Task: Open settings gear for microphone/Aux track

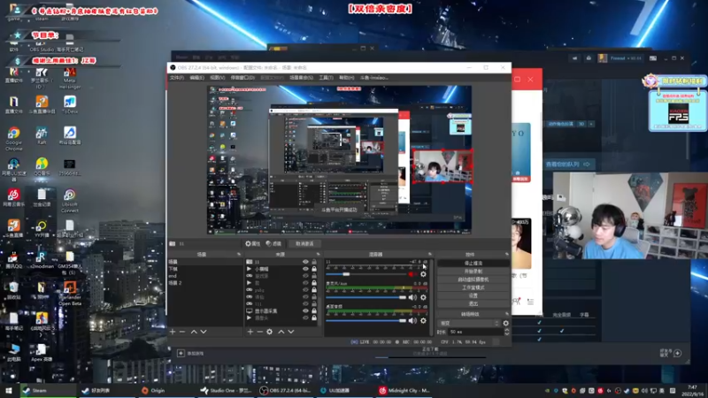Action: [423, 297]
